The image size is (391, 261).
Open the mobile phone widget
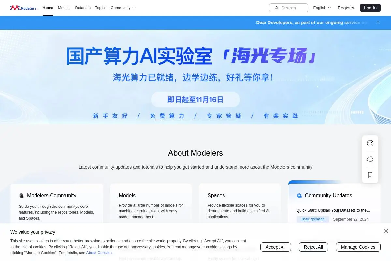click(x=370, y=175)
